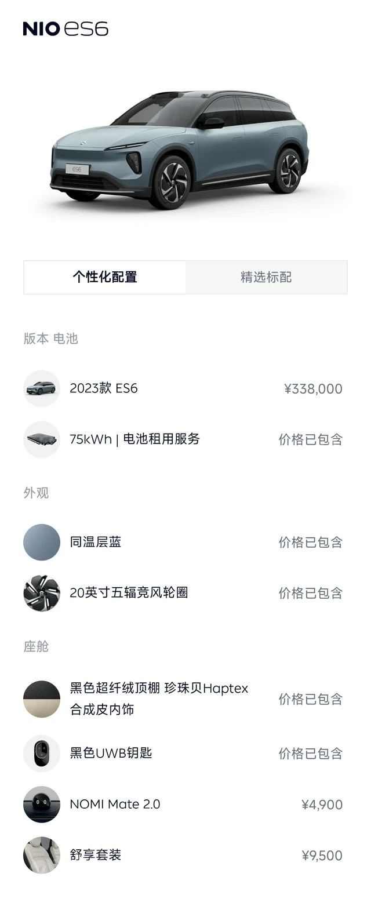Click the 黑色UWB钥匙 key icon

pyautogui.click(x=42, y=754)
